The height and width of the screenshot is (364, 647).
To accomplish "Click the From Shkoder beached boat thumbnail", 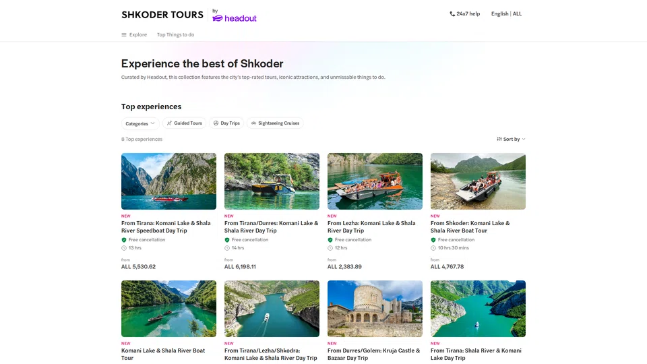I will (x=479, y=181).
